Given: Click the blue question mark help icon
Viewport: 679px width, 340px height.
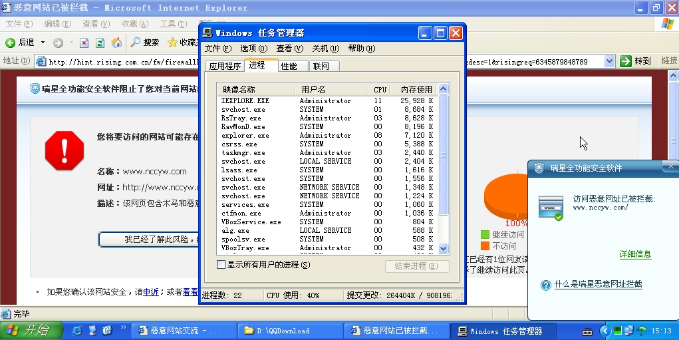Looking at the screenshot, I should click(545, 285).
